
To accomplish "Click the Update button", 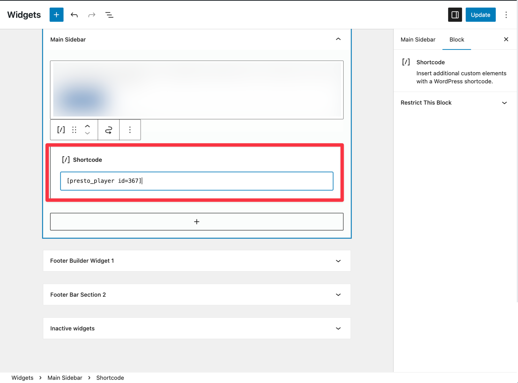I will 480,15.
